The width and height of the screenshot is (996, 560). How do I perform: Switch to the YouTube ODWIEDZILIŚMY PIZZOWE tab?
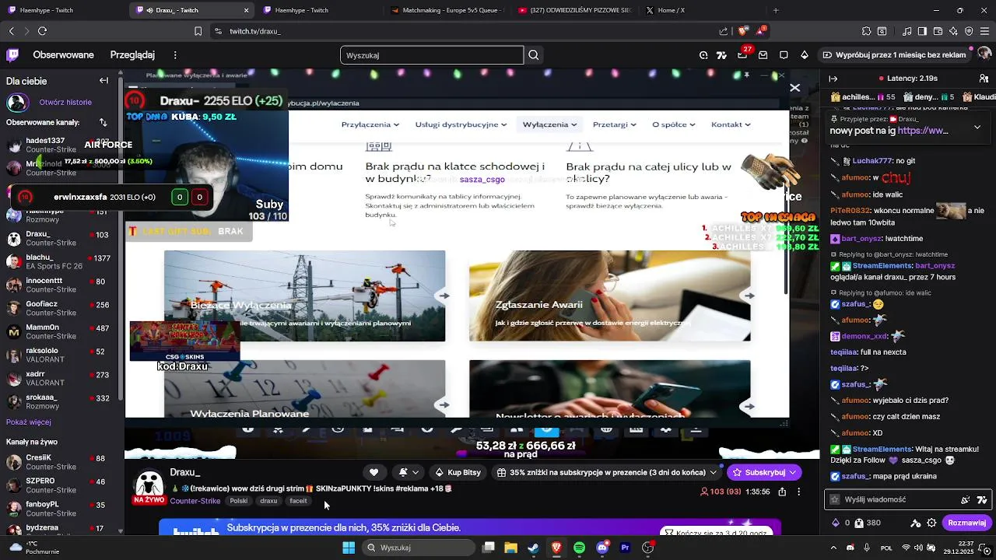[x=574, y=10]
